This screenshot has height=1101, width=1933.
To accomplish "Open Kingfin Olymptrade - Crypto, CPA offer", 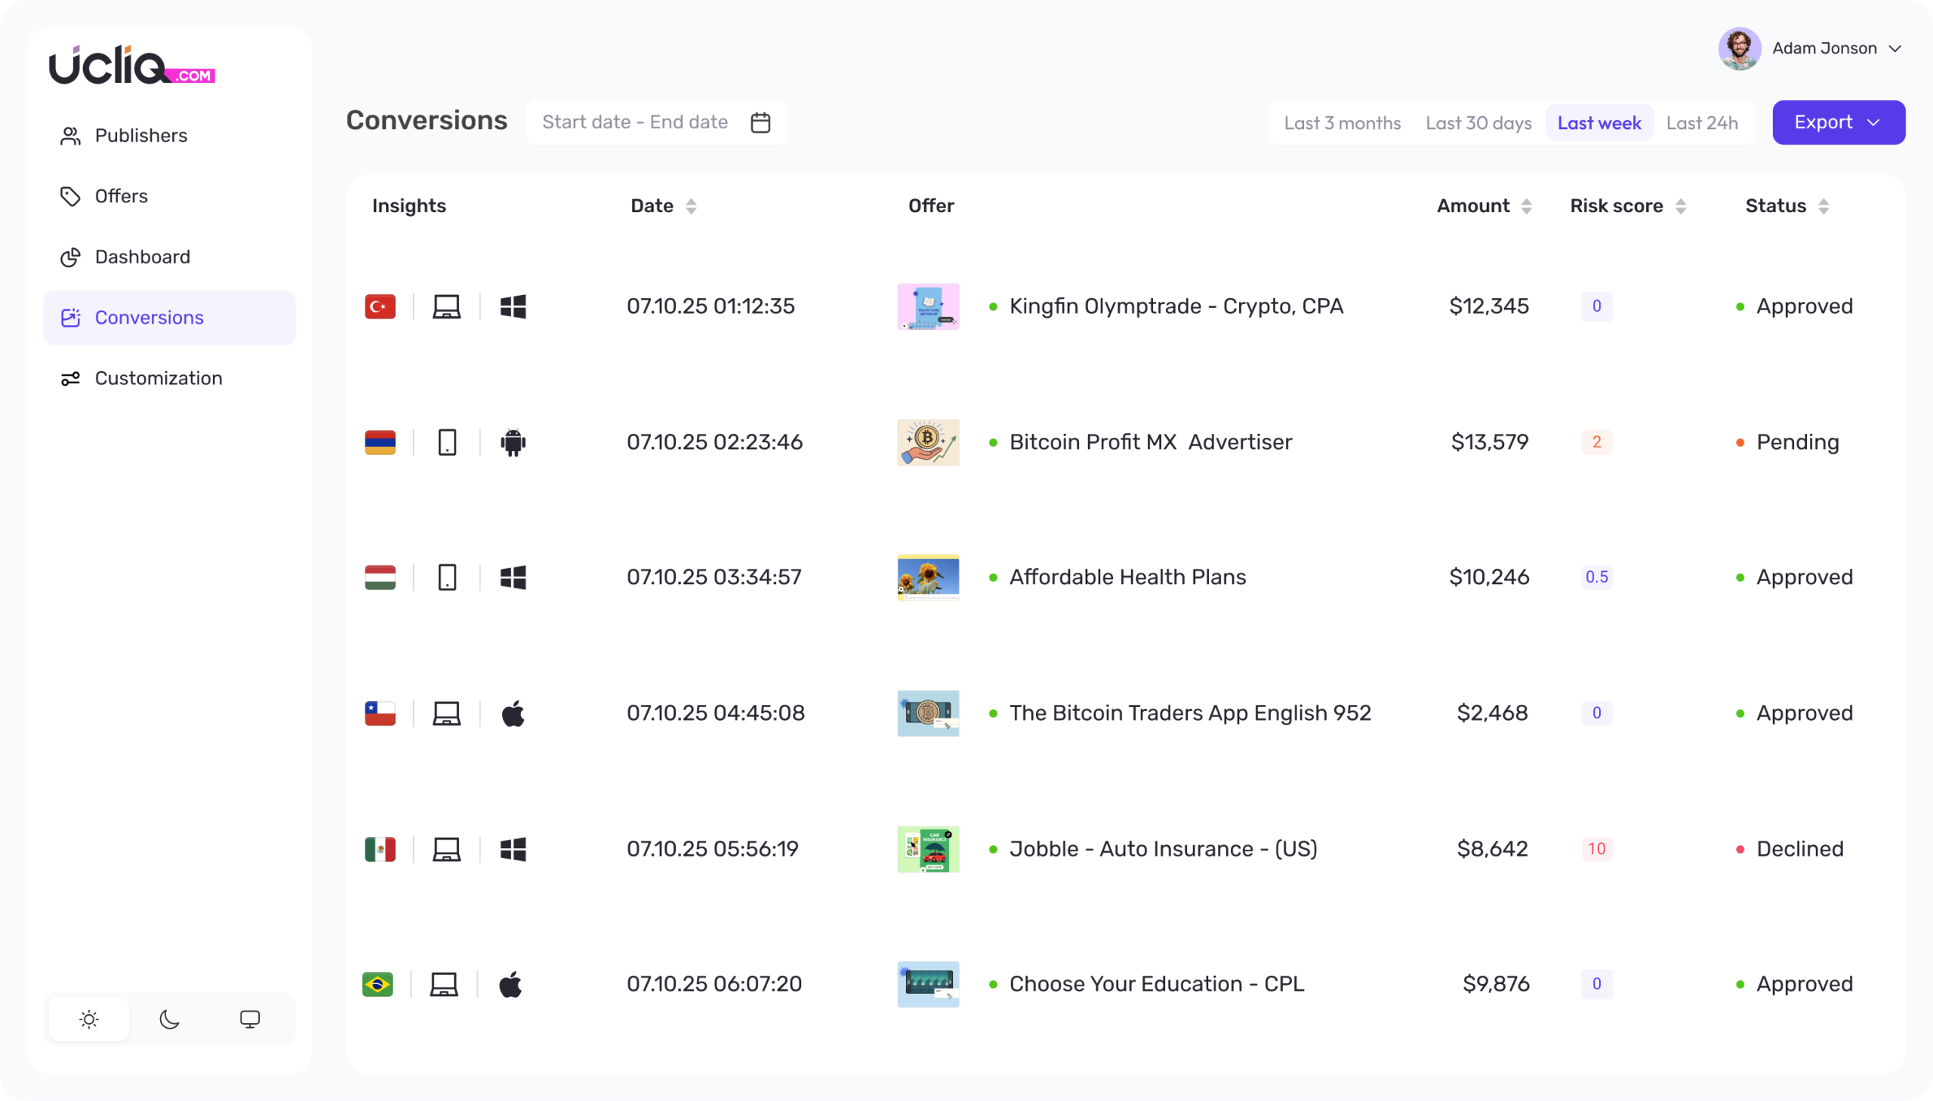I will (x=1176, y=306).
